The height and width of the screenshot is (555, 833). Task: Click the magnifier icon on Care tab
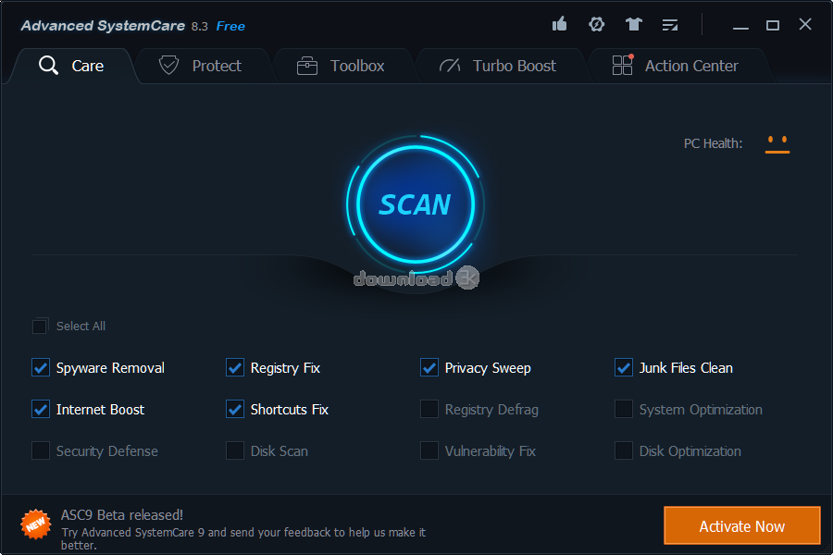point(48,66)
